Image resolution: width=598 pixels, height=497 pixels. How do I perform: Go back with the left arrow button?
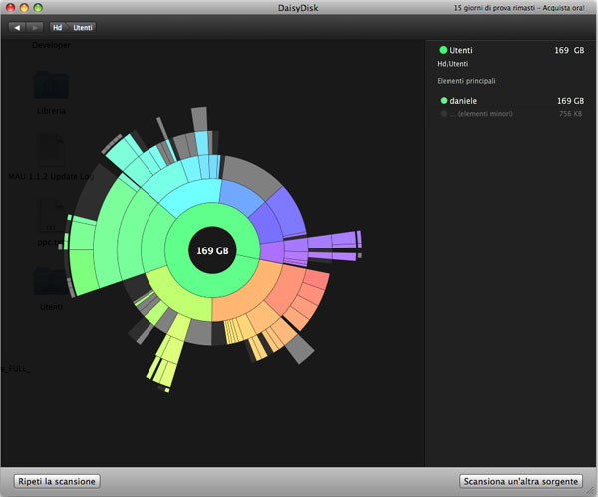tap(17, 28)
